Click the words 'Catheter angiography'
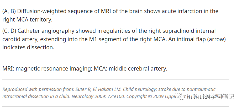 tap(46, 31)
